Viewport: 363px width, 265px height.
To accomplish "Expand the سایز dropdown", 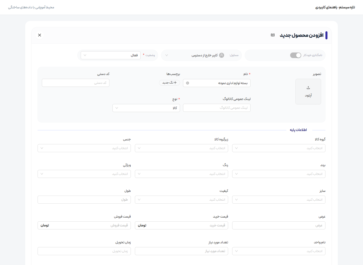I will point(279,200).
